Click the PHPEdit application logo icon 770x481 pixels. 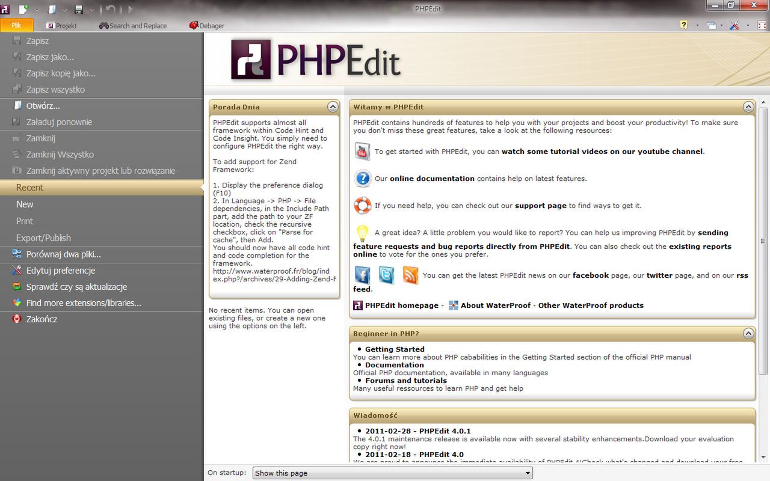(x=5, y=9)
